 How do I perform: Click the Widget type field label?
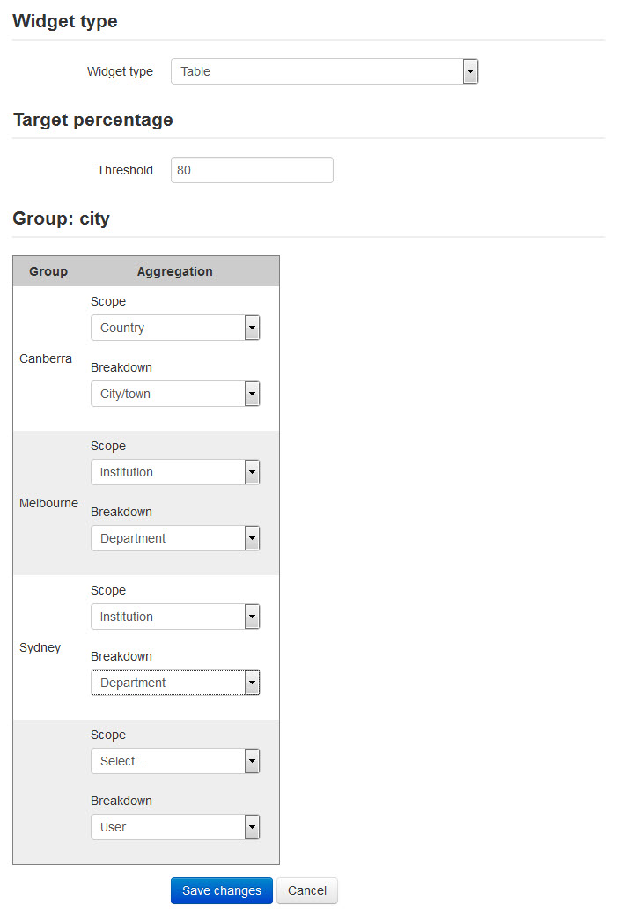pos(120,71)
